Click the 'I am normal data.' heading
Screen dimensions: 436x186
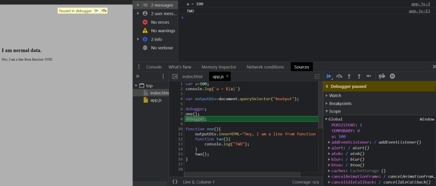pyautogui.click(x=22, y=50)
